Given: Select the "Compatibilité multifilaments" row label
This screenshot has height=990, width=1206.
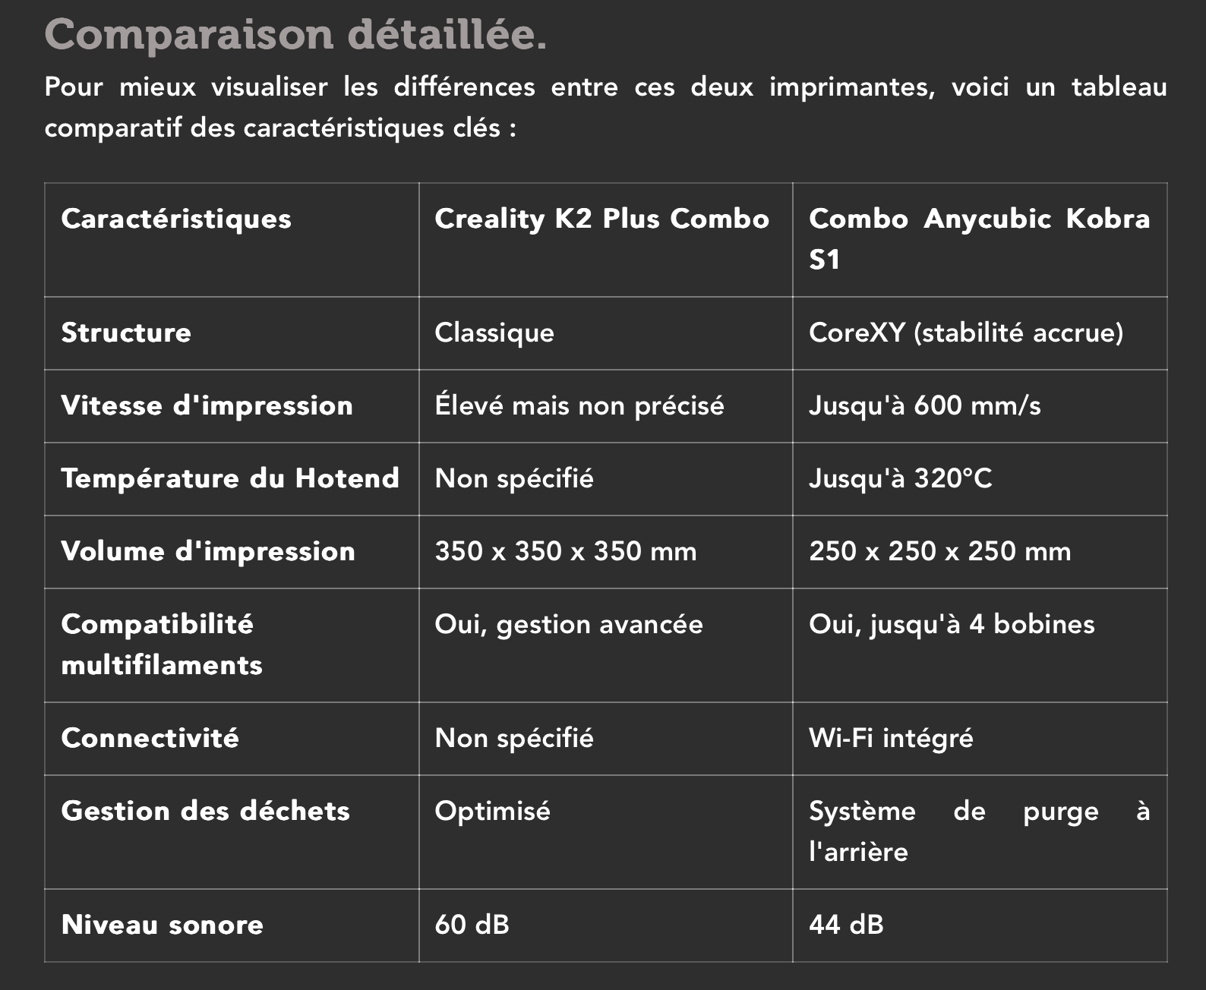Looking at the screenshot, I should 162,645.
